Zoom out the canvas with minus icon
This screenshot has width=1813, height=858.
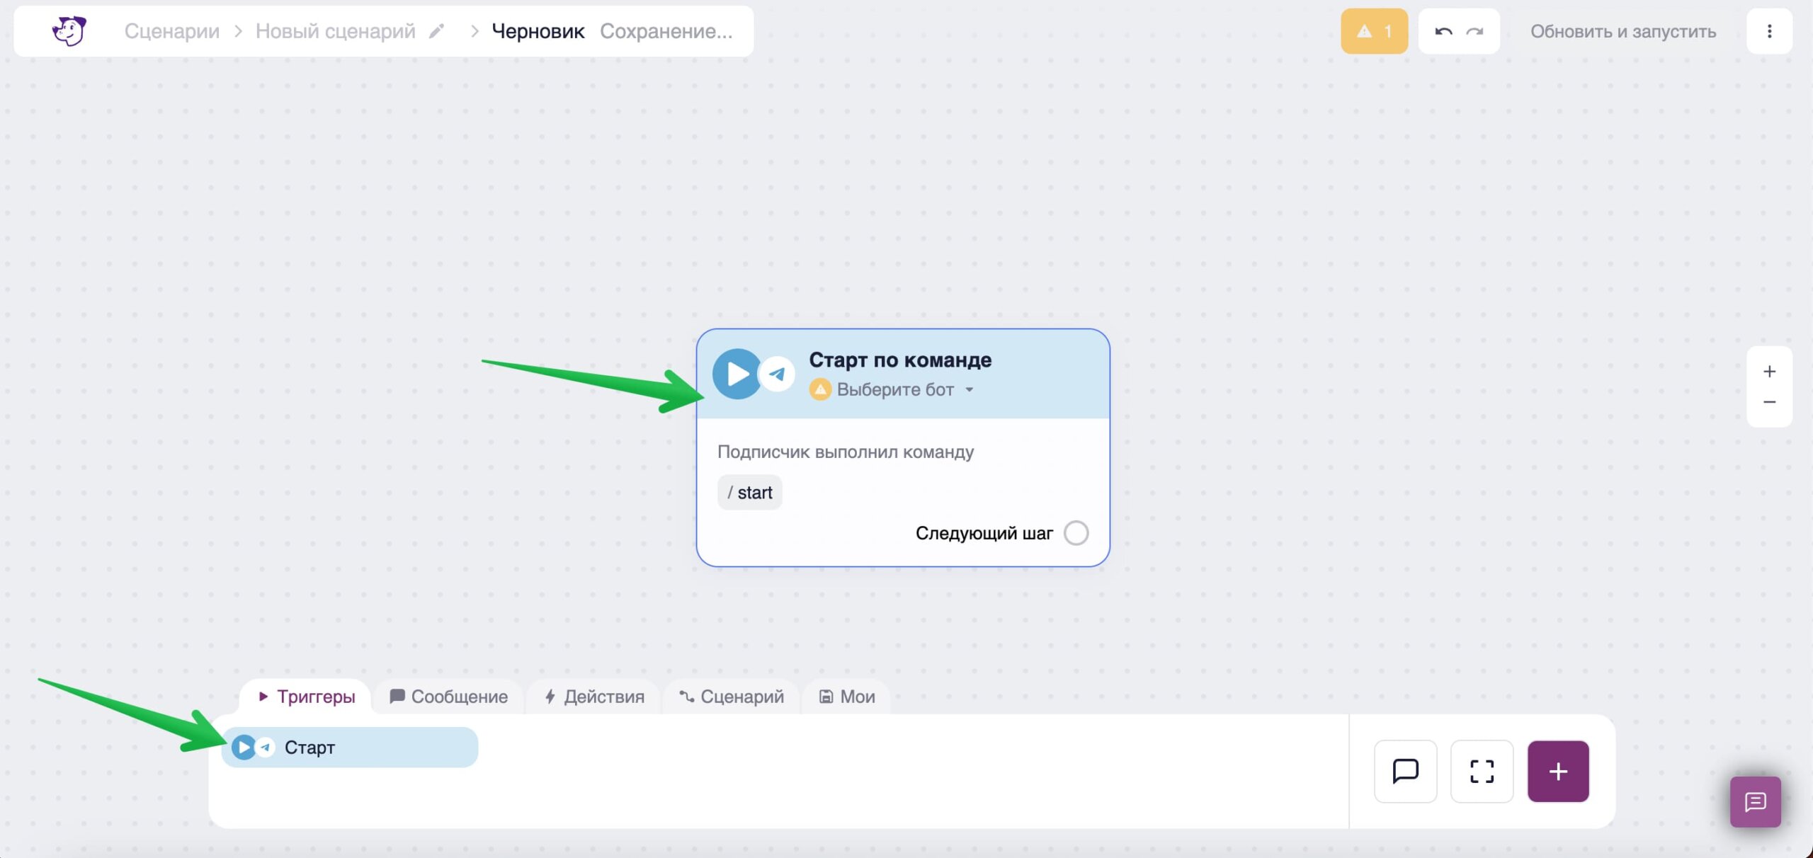pos(1768,402)
